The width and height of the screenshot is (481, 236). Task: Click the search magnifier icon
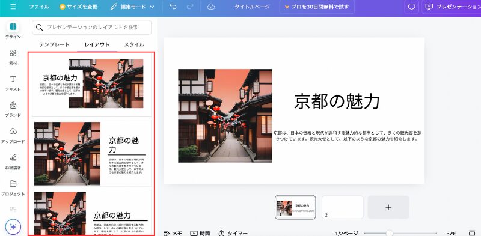pos(39,27)
